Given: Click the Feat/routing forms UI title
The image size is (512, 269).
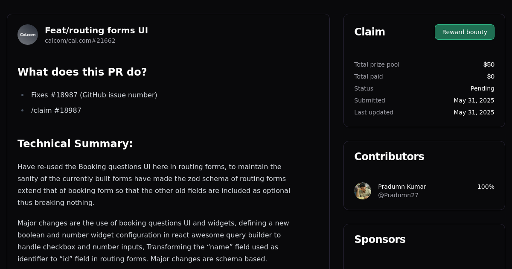Looking at the screenshot, I should (96, 30).
